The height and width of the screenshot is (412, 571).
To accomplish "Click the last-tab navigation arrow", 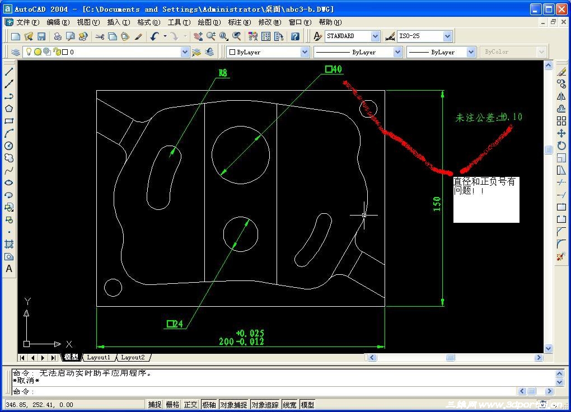I will coord(54,358).
